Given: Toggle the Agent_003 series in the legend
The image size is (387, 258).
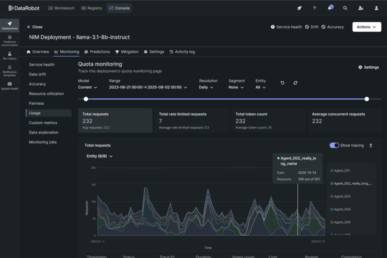Looking at the screenshot, I should (342, 196).
